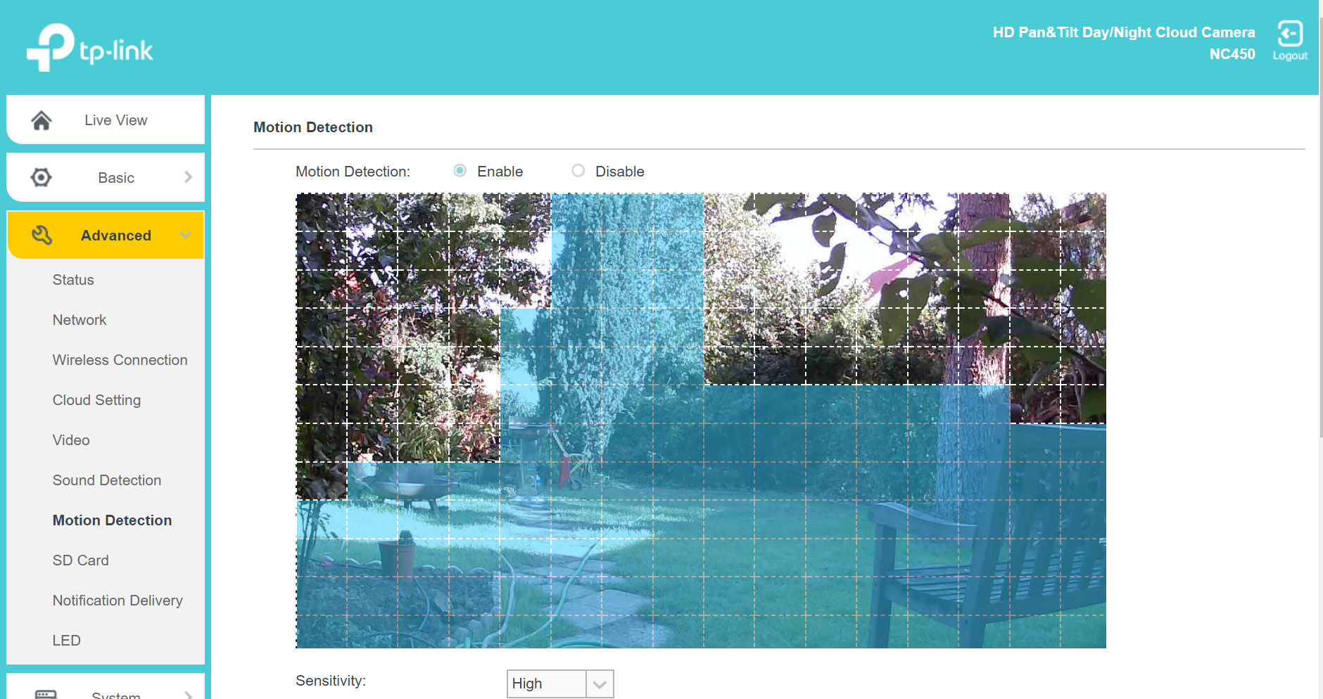Click the Live View home icon
This screenshot has width=1323, height=699.
[x=42, y=120]
